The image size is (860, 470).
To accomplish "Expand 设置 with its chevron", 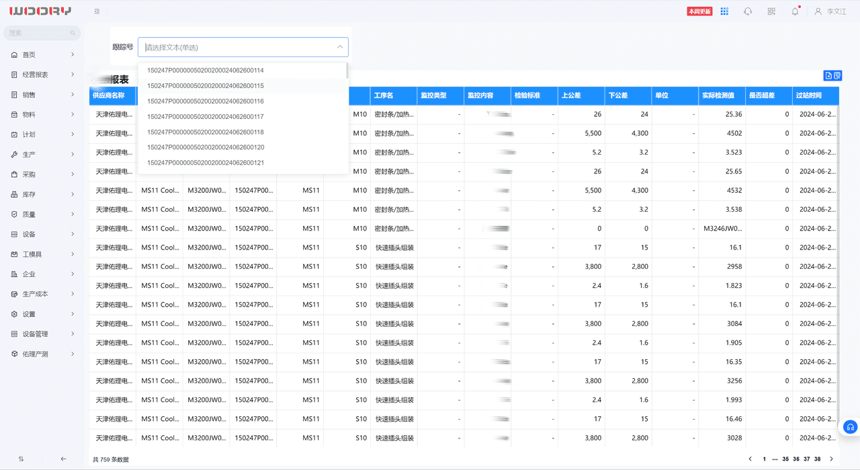I will click(x=73, y=314).
